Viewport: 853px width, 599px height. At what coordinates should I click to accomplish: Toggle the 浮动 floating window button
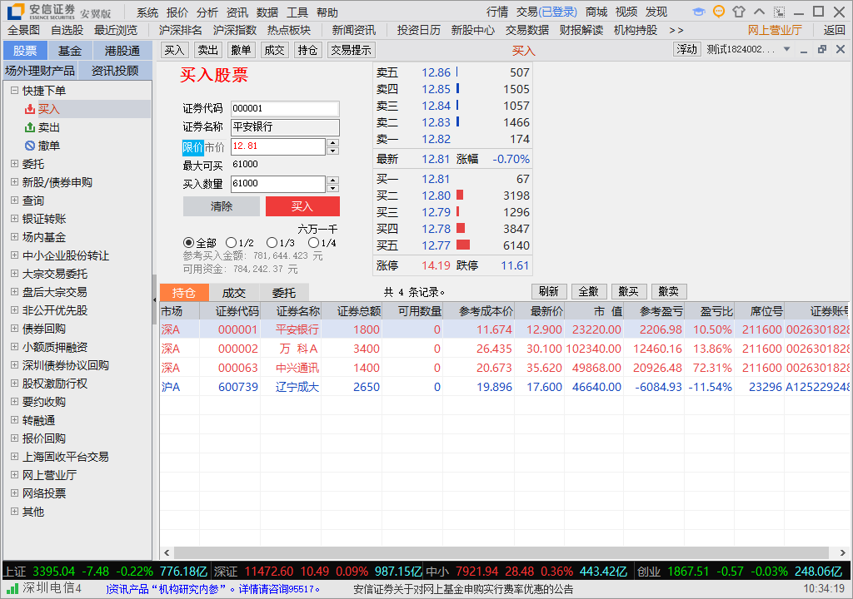(x=686, y=49)
